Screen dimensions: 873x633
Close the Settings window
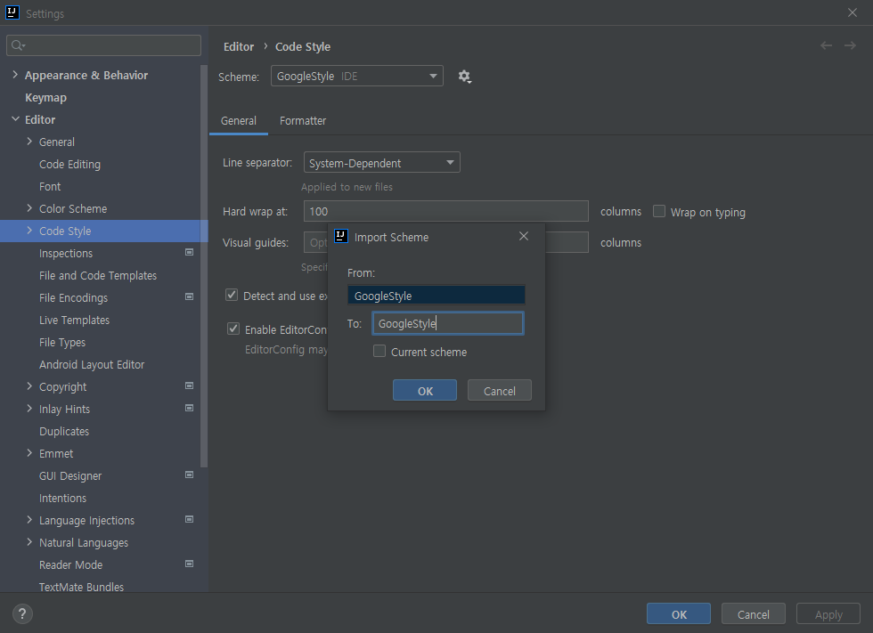pyautogui.click(x=853, y=12)
